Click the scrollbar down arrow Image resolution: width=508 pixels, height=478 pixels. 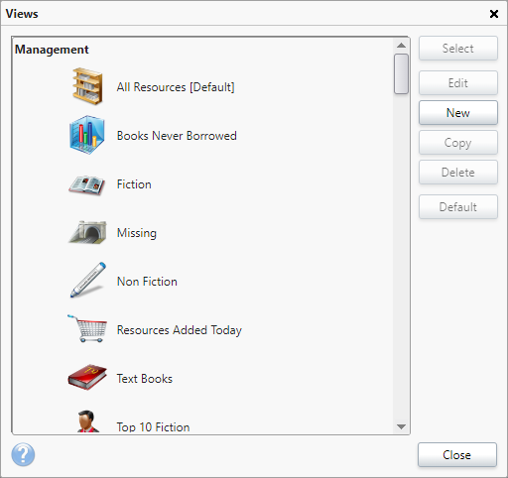pyautogui.click(x=401, y=426)
